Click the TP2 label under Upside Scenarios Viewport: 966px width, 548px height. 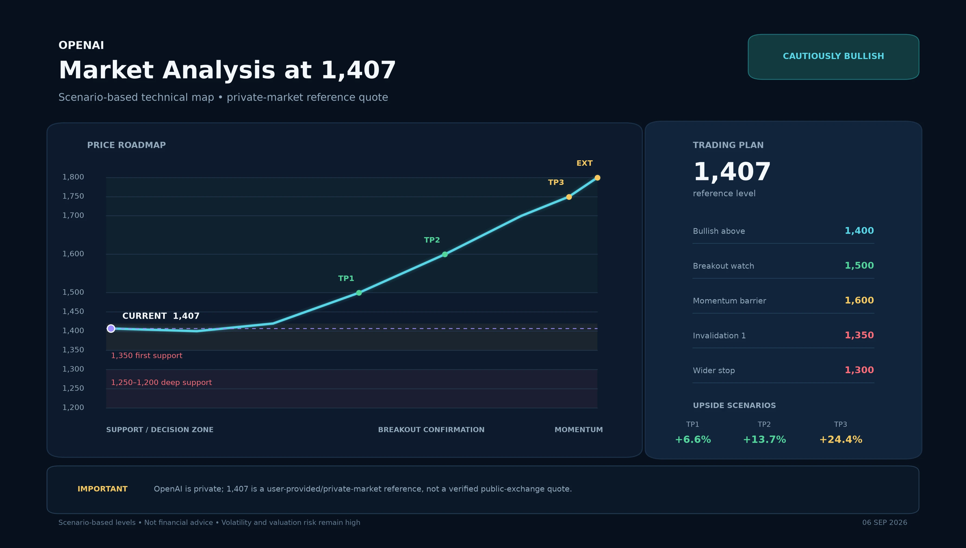(764, 425)
